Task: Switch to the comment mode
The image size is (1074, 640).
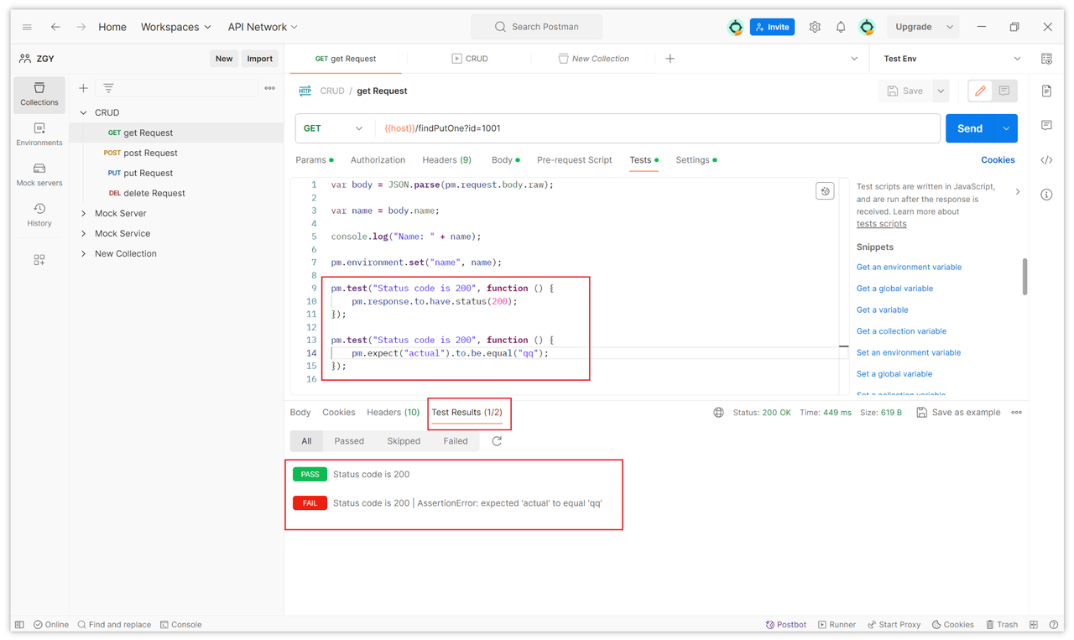Action: pos(1004,91)
